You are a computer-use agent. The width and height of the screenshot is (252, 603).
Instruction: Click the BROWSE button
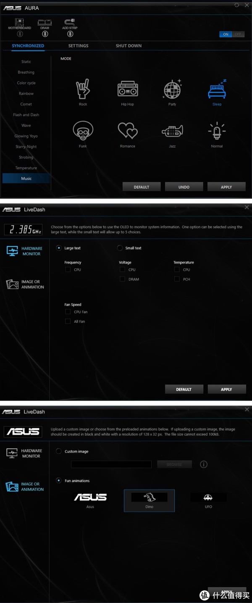[x=174, y=464]
